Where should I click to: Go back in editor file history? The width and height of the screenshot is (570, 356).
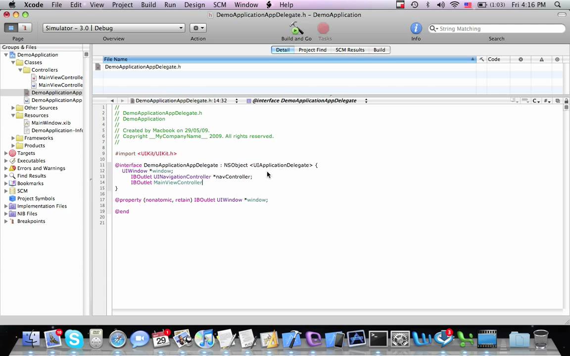(112, 101)
